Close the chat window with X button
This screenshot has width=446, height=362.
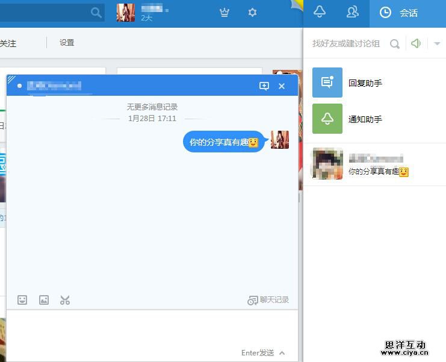[x=282, y=86]
